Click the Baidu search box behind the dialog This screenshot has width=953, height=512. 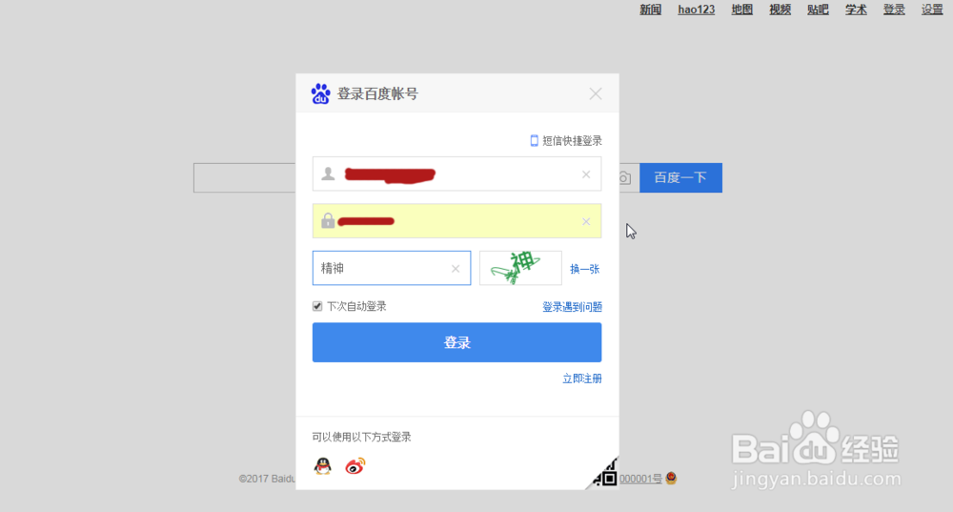coord(244,177)
